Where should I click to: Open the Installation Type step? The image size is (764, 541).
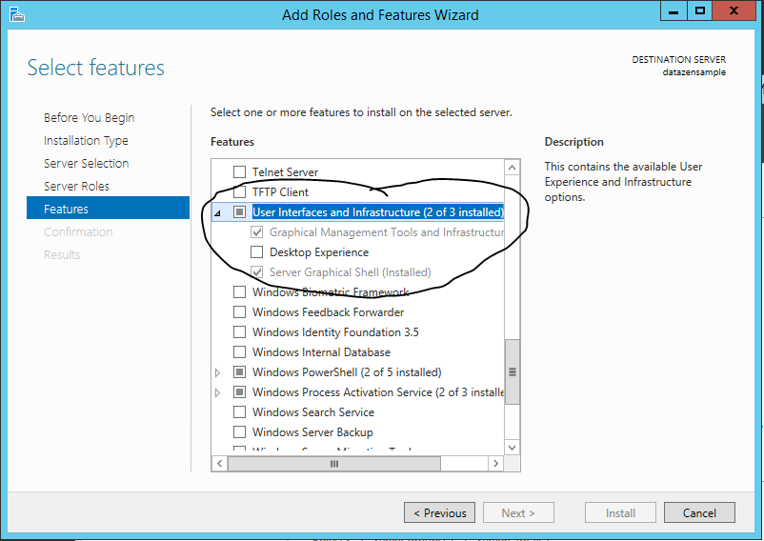pos(86,140)
